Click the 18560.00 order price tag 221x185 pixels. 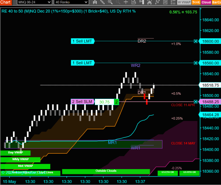[x=210, y=63]
